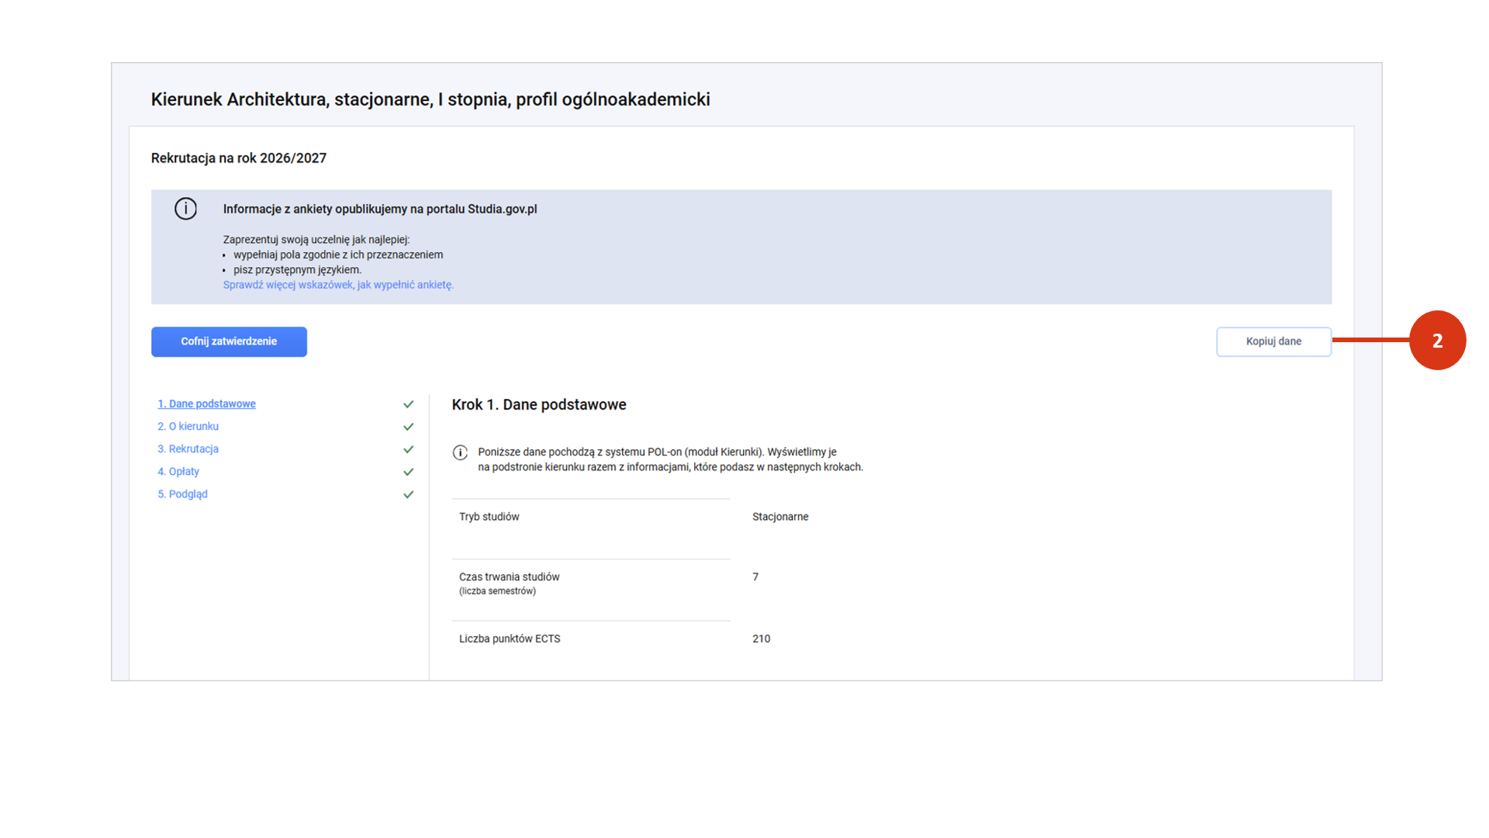Go to step 3. Rekrutacja
Screen dimensions: 1489x838
click(x=188, y=449)
